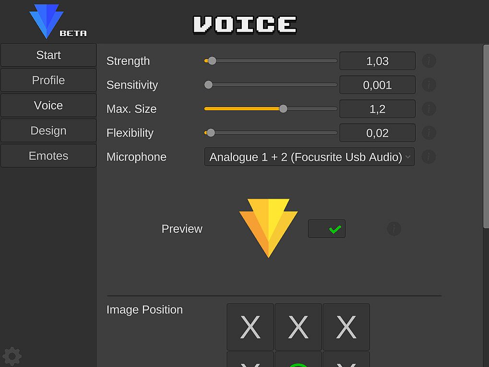Image resolution: width=489 pixels, height=367 pixels.
Task: Click the Microphone info icon
Action: pyautogui.click(x=429, y=157)
